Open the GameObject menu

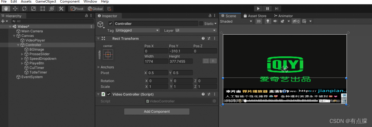pos(46,2)
